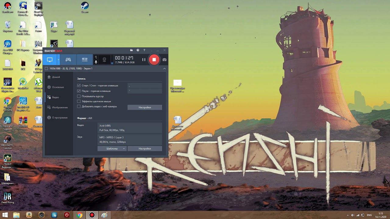The image size is (390, 219).
Task: Open The Elder Scrolls desktop shortcut
Action: click(23, 28)
